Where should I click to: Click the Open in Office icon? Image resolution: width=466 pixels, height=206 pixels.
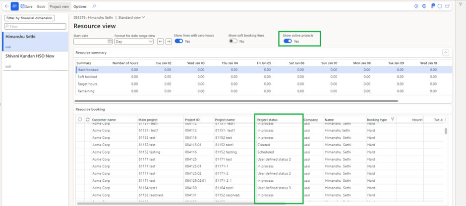pos(424,6)
